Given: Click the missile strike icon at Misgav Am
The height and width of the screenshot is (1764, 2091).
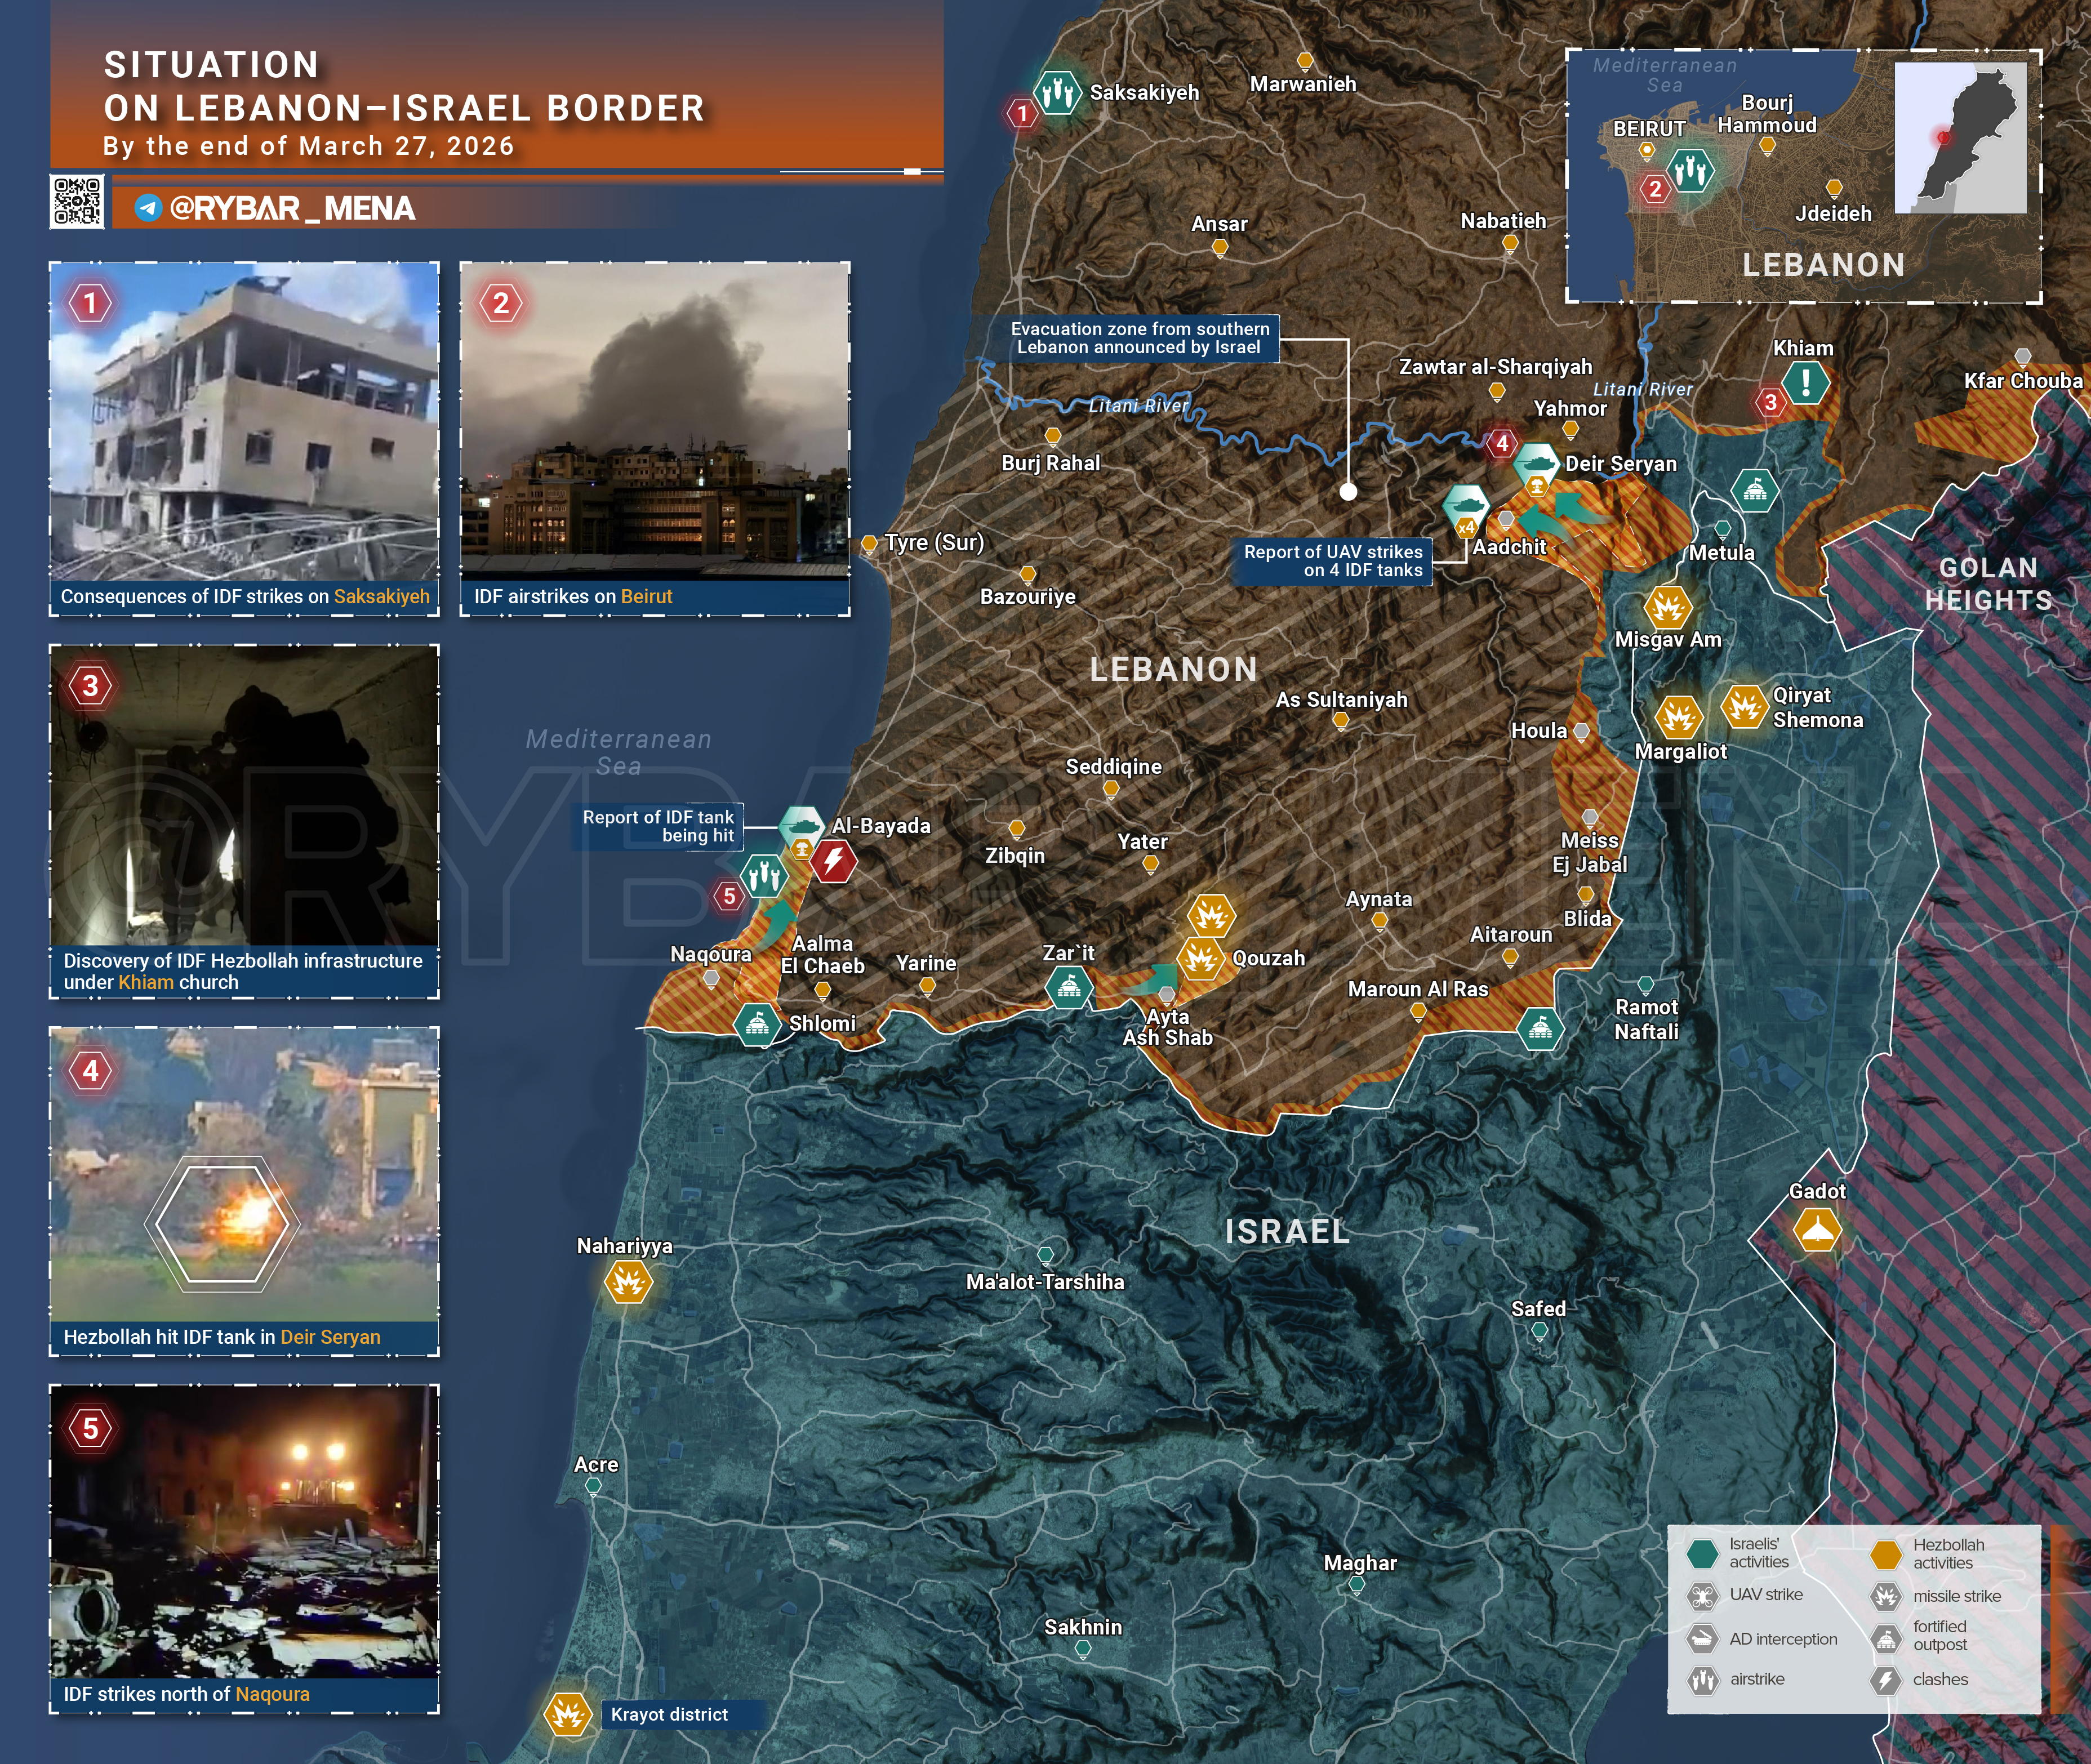Looking at the screenshot, I should coord(1667,607).
